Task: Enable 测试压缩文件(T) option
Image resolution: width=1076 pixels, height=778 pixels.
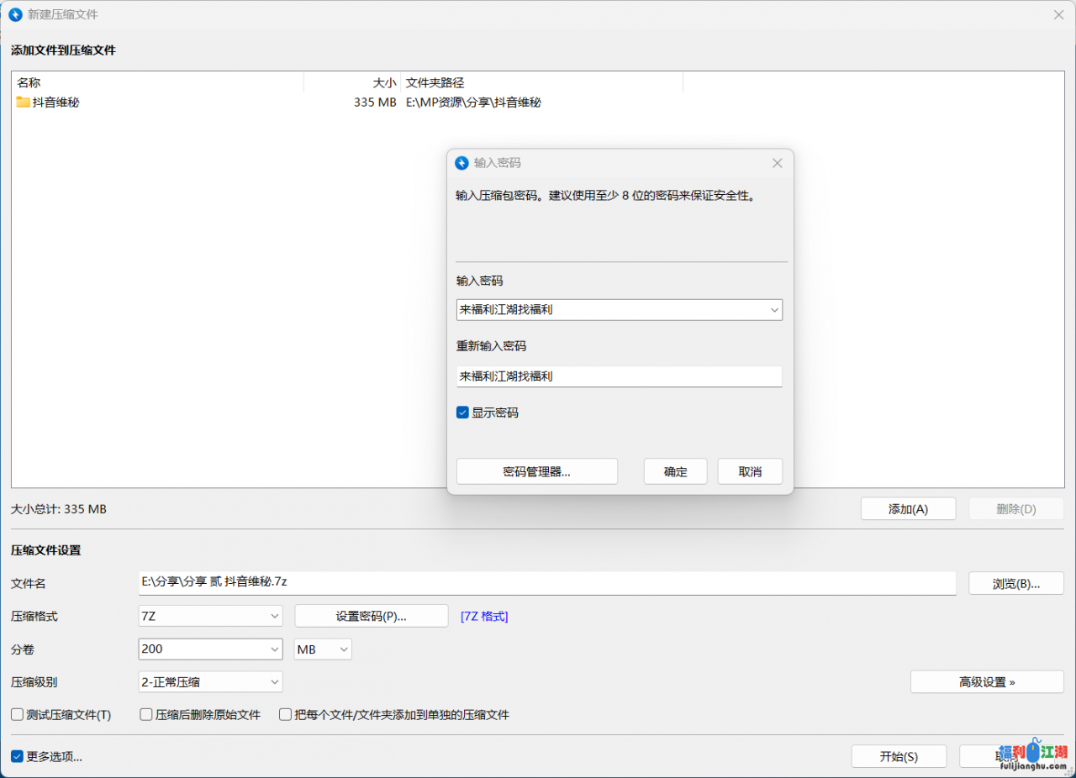Action: [x=17, y=714]
